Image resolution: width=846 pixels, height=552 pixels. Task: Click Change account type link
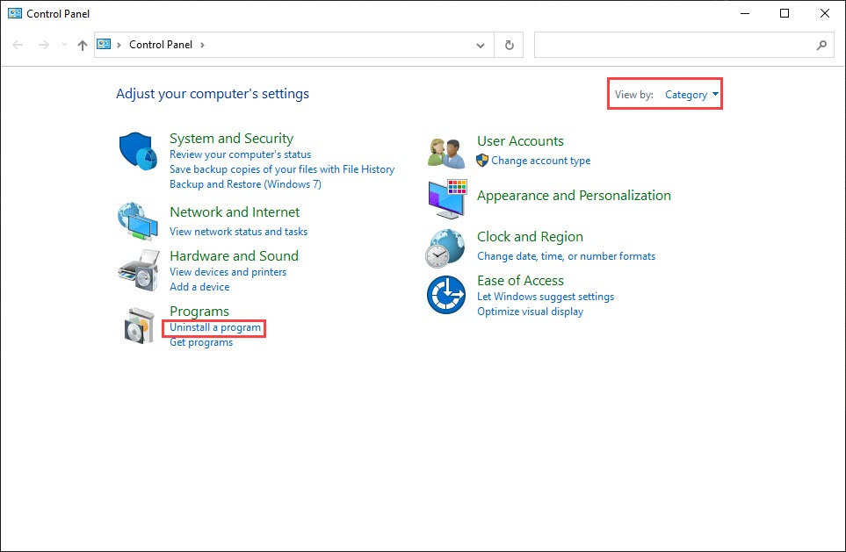(x=540, y=160)
